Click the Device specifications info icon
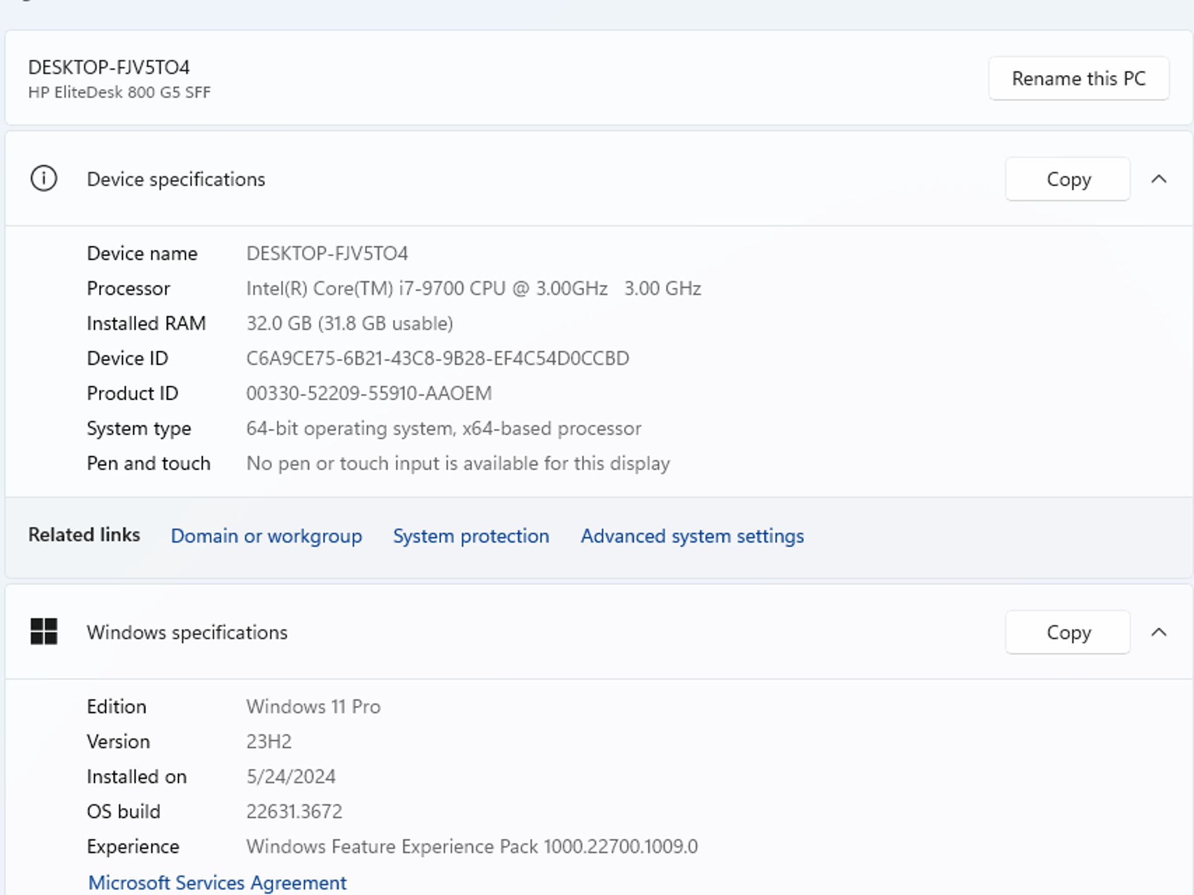The height and width of the screenshot is (895, 1194). 44,178
